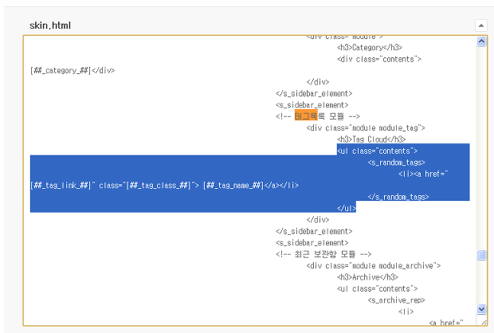
Task: Click the line '<div class="module module_tag">'
Action: tap(366, 128)
